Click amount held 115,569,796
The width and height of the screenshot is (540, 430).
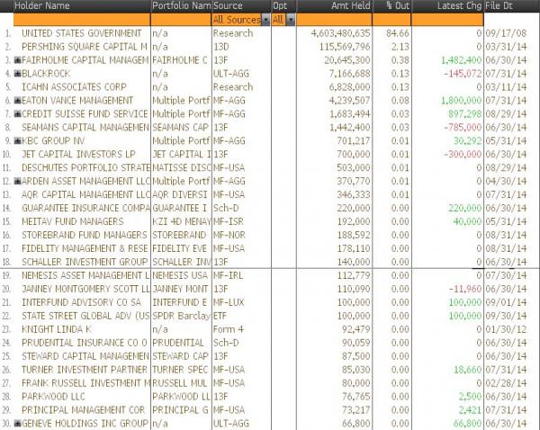[345, 47]
